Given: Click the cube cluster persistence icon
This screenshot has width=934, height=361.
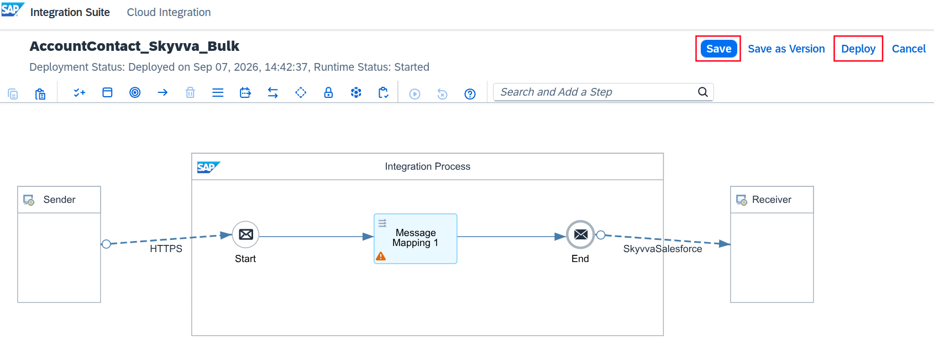Looking at the screenshot, I should pos(356,92).
